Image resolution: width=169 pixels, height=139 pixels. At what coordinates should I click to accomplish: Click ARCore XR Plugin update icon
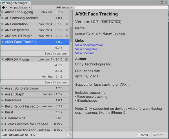click(x=66, y=36)
